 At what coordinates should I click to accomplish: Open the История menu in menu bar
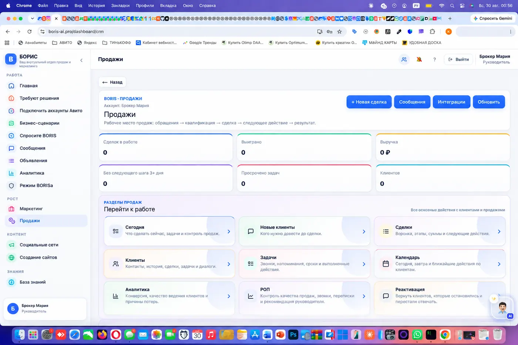(x=97, y=6)
